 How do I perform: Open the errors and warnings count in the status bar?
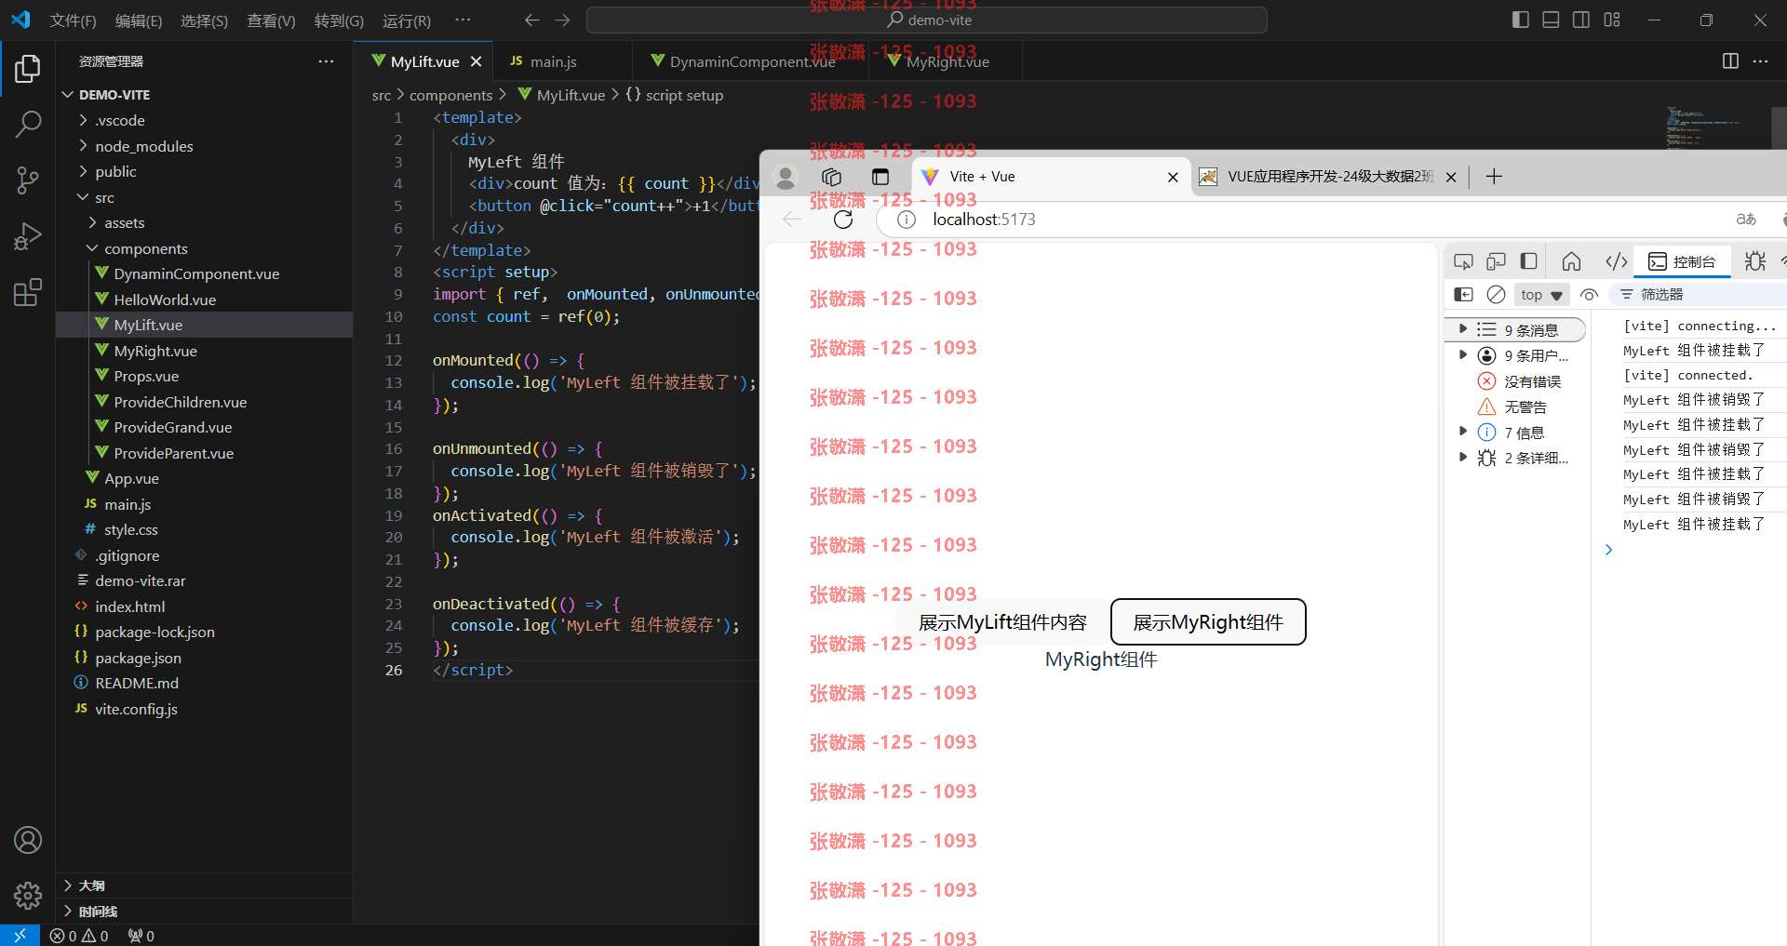79,936
